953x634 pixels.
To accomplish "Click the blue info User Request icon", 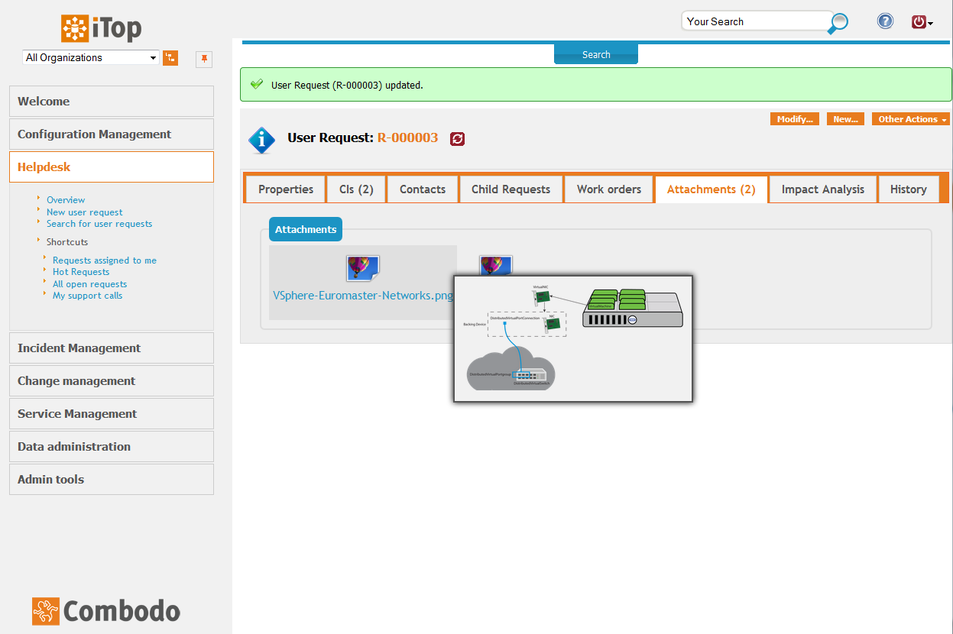I will [262, 140].
